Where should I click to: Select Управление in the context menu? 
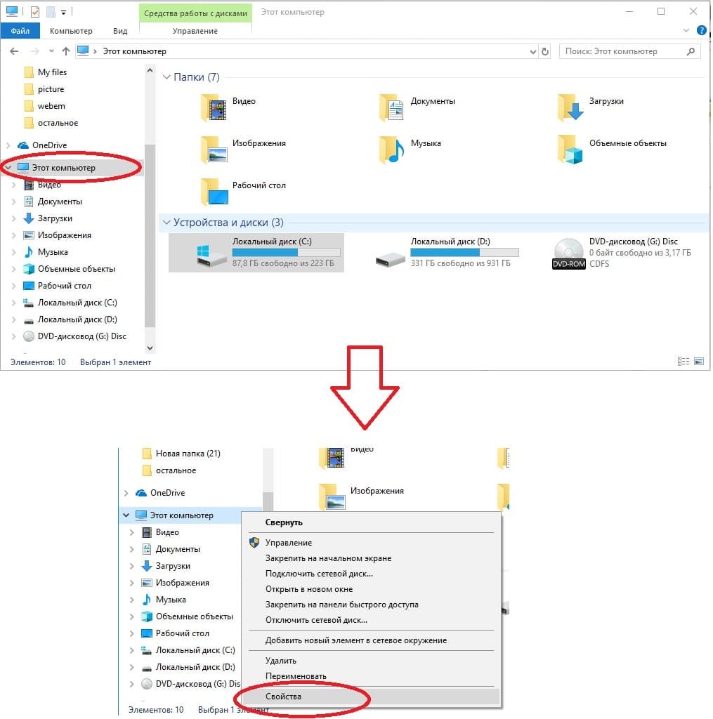pyautogui.click(x=289, y=543)
